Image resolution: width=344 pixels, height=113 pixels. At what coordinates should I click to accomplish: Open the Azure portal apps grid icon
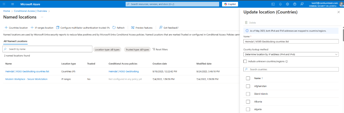click(4, 4)
